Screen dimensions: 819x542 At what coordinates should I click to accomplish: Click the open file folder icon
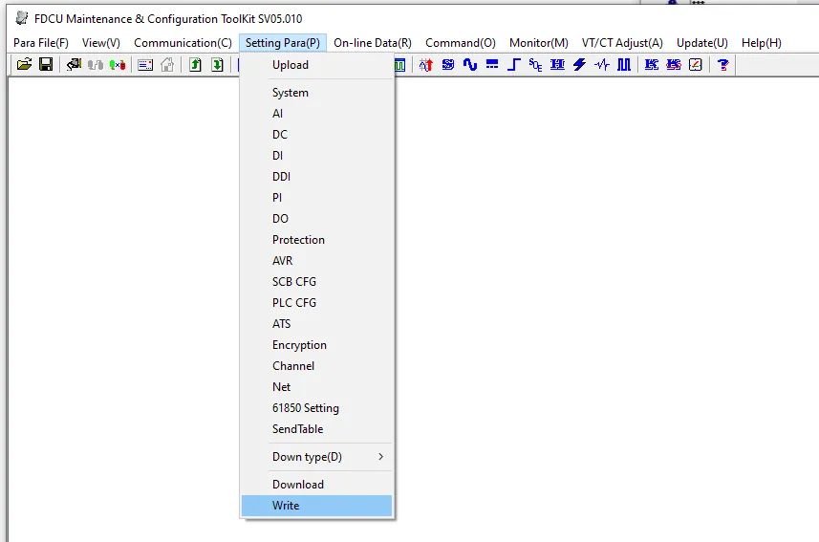[x=24, y=65]
